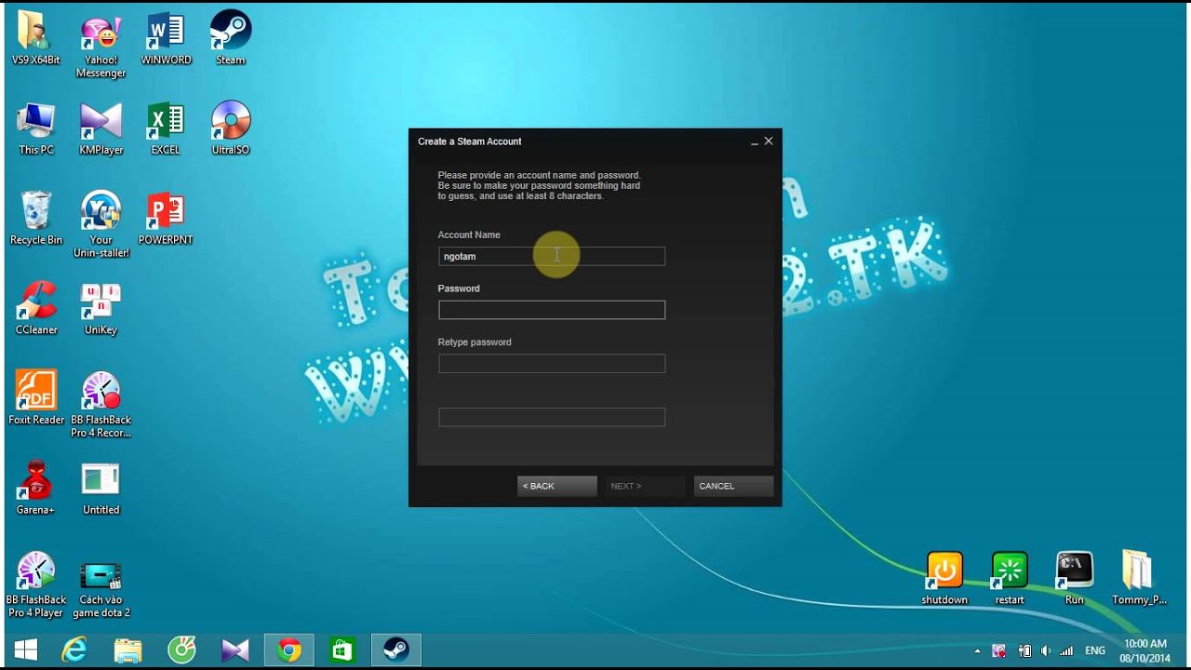Switch ENG input language indicator

pos(1095,650)
